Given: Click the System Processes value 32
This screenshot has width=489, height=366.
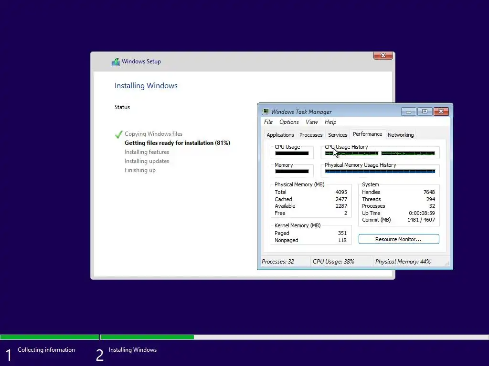Looking at the screenshot, I should [x=432, y=206].
